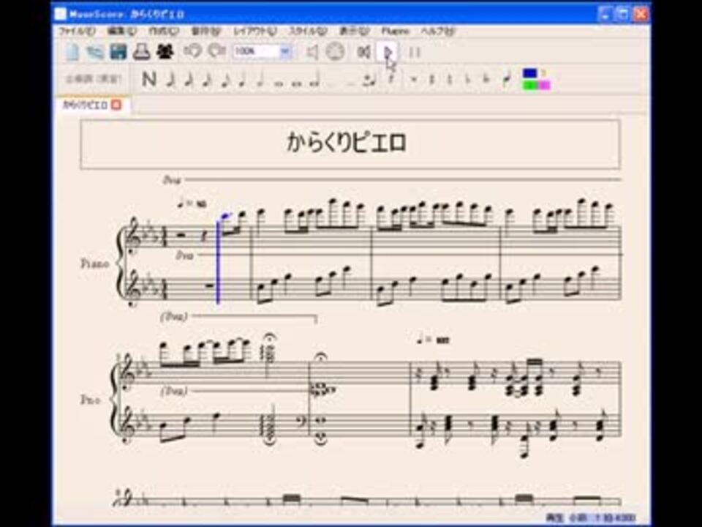Open the ヘルプ menu
The height and width of the screenshot is (527, 702).
tap(437, 31)
